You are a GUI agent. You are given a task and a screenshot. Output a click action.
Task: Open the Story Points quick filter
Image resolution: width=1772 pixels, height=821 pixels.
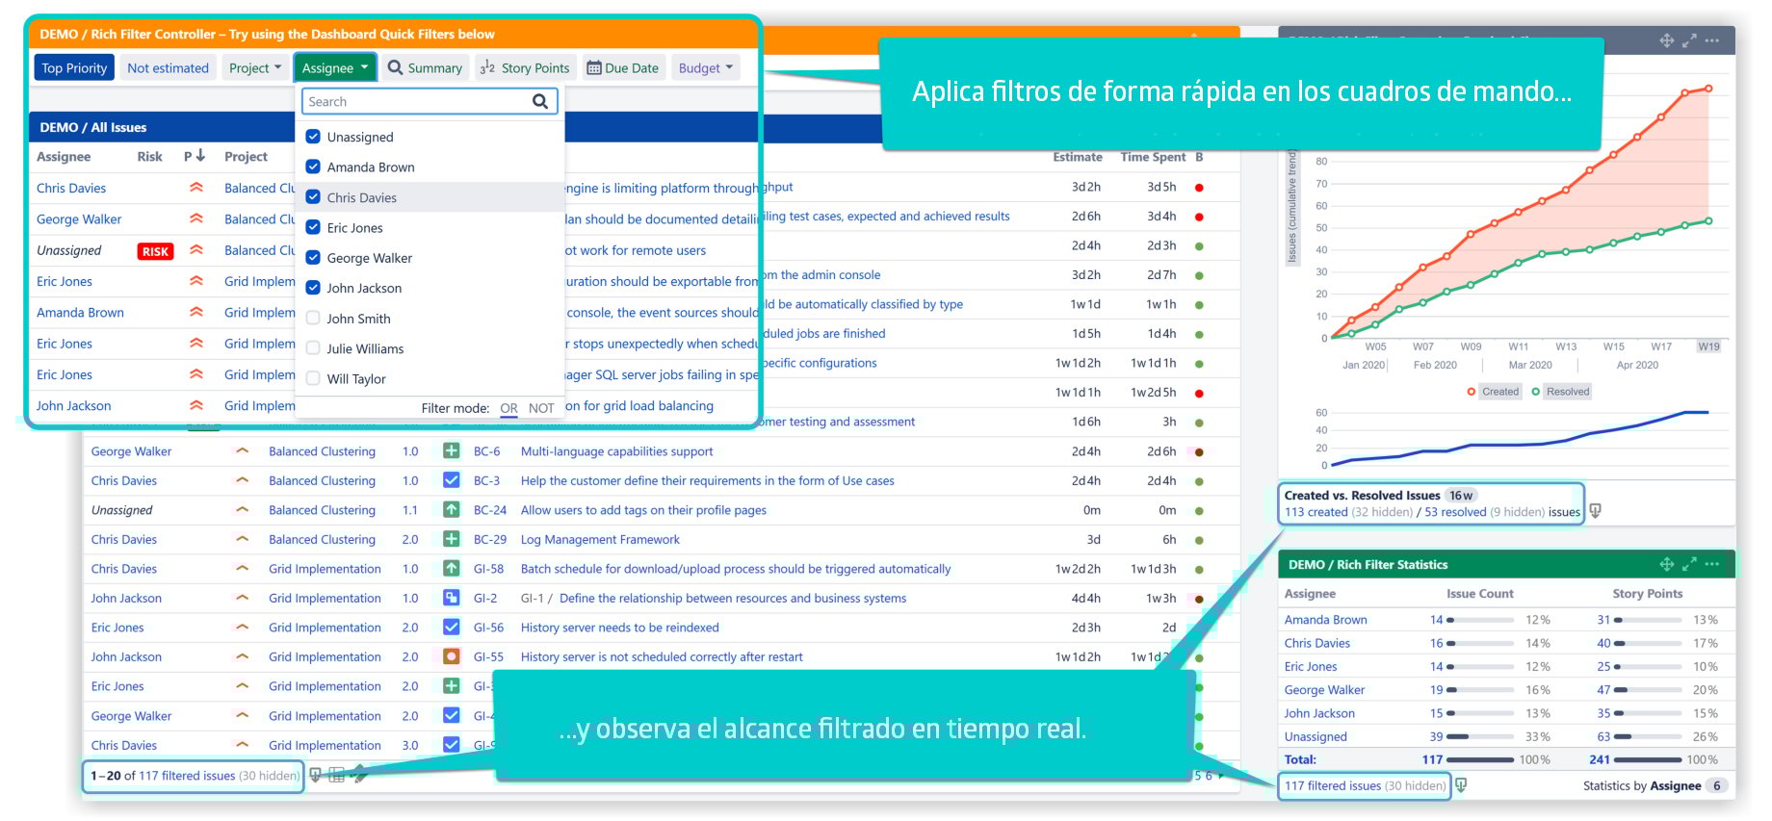click(x=525, y=67)
